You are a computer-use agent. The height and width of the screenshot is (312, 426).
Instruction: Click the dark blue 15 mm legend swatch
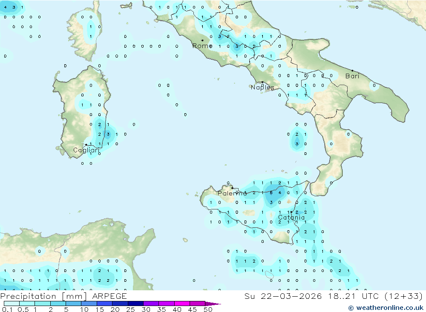[105, 303]
